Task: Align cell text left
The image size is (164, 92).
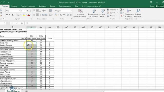Action: 34,15
